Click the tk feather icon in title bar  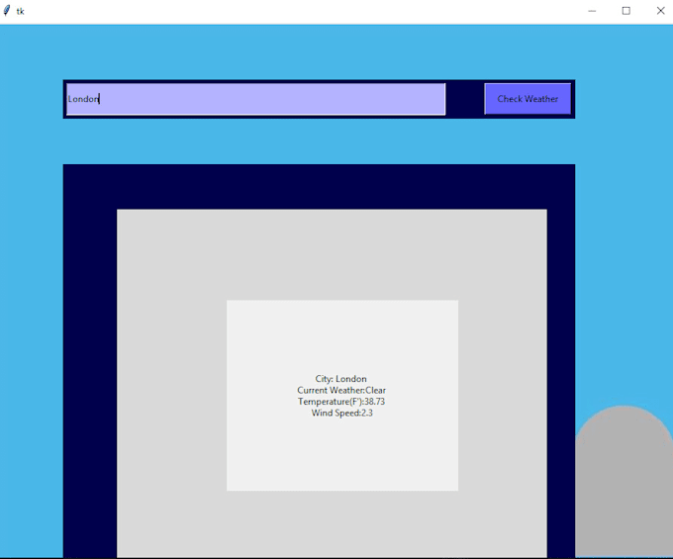click(x=7, y=11)
